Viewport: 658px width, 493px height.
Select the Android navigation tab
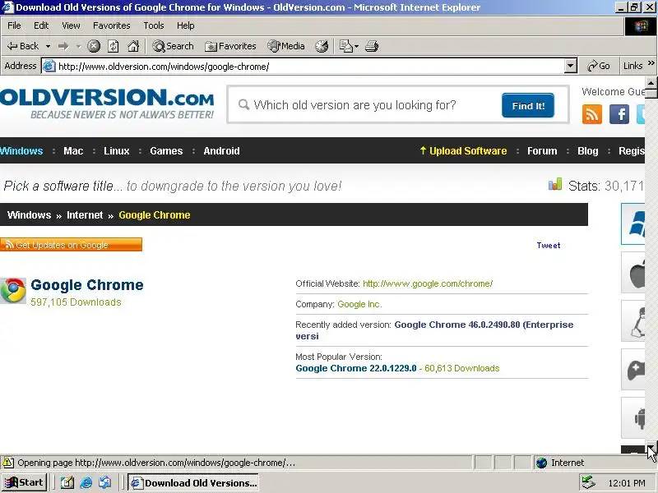[221, 151]
